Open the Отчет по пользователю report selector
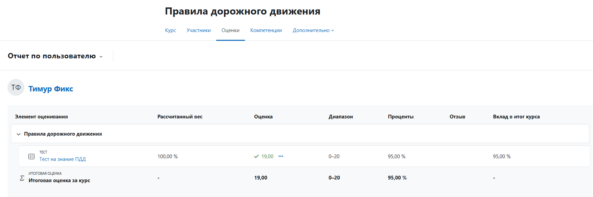Image resolution: width=593 pixels, height=197 pixels. (55, 56)
